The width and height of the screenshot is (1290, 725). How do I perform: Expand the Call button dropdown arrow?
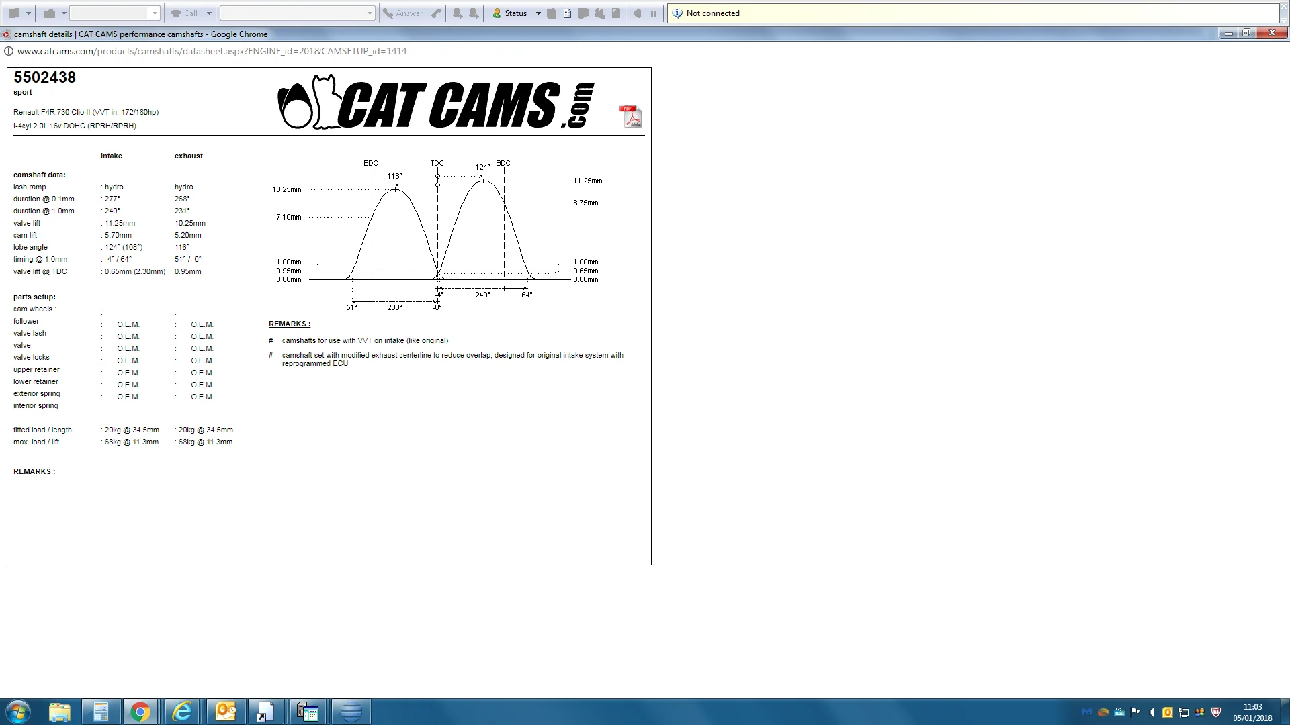pyautogui.click(x=209, y=13)
